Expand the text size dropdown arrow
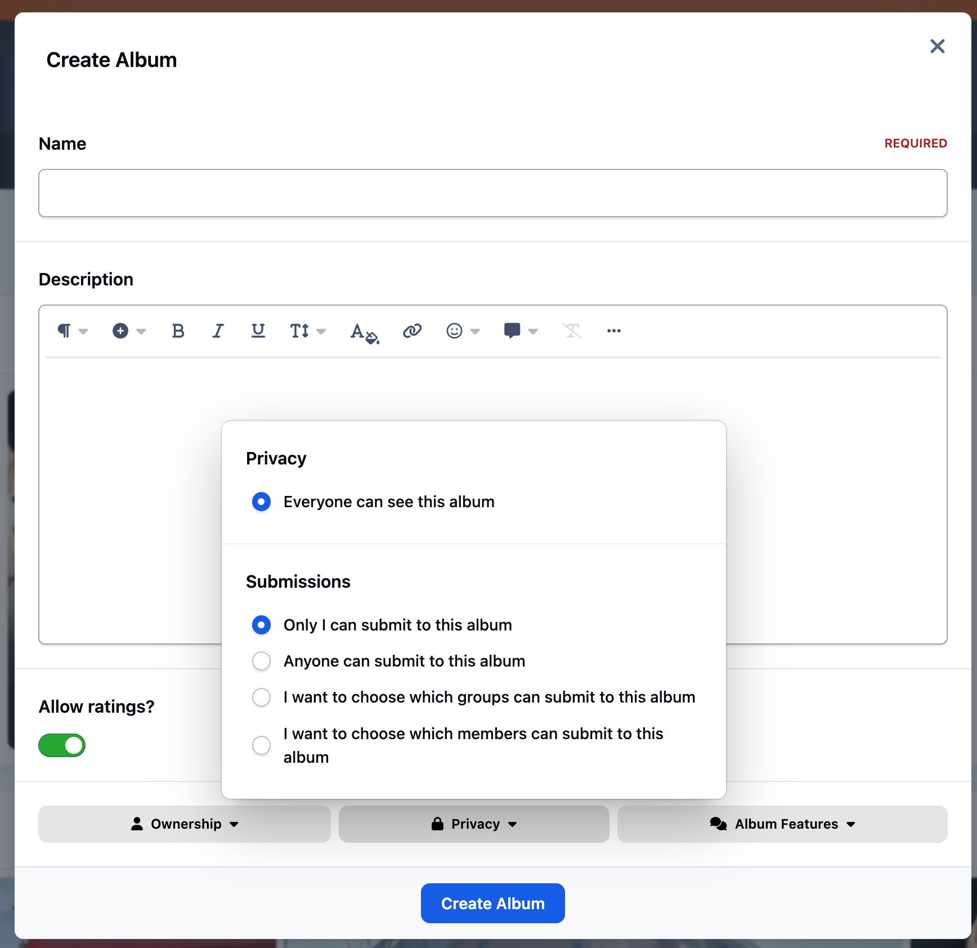The image size is (977, 948). coord(321,332)
